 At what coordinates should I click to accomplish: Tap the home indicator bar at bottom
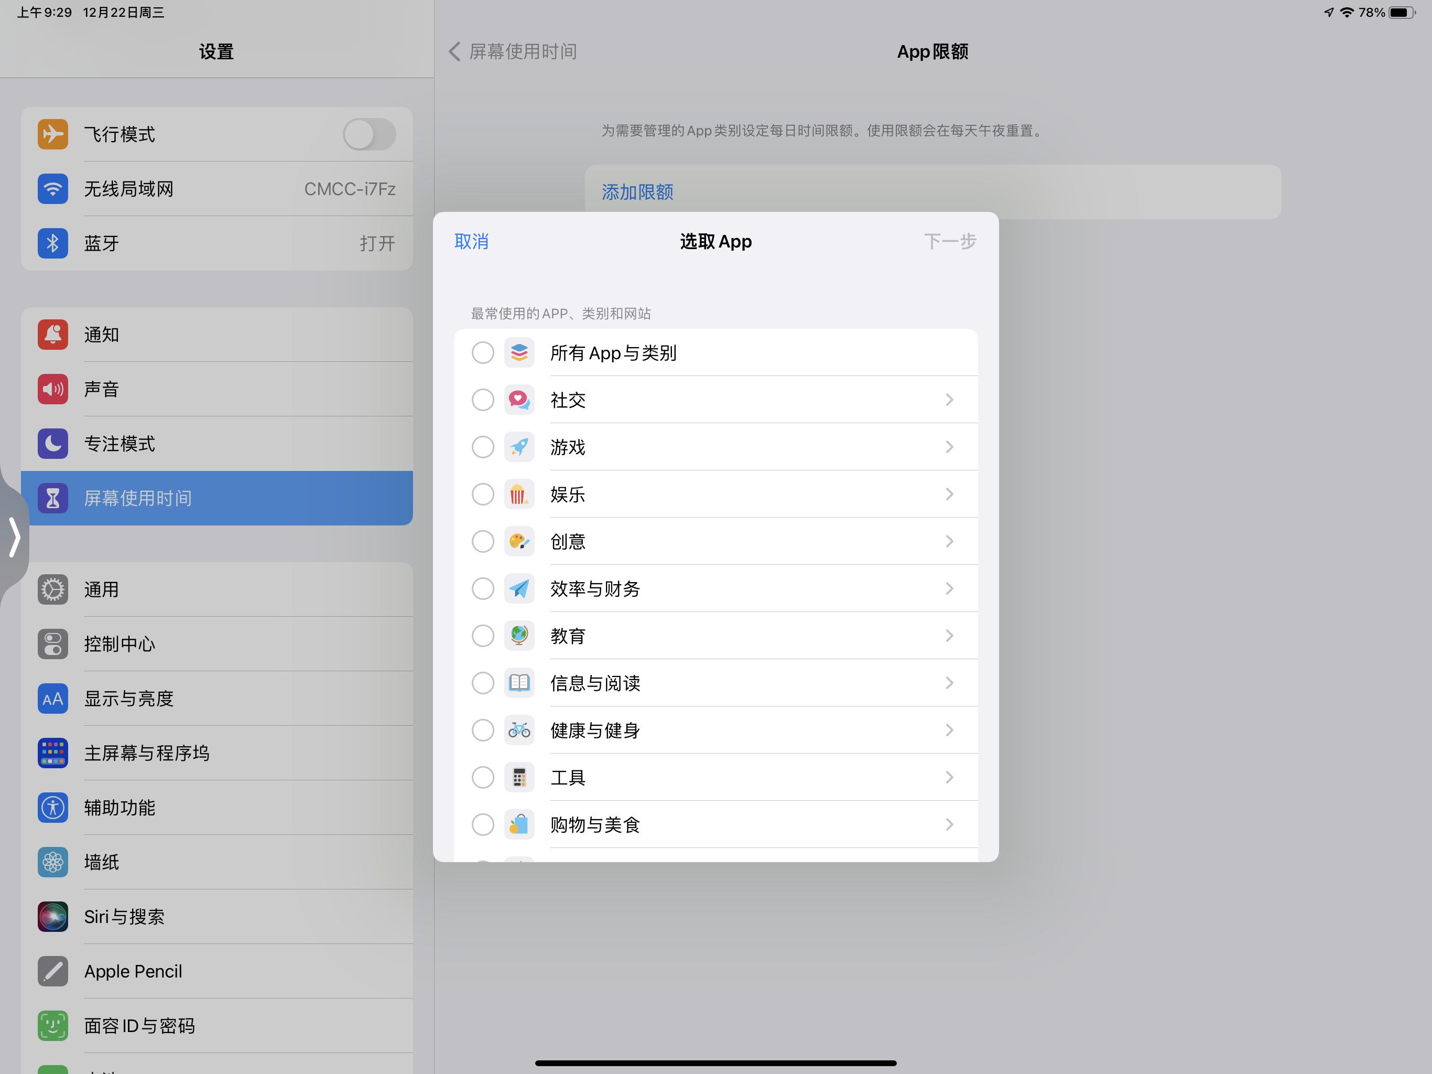coord(716,1057)
